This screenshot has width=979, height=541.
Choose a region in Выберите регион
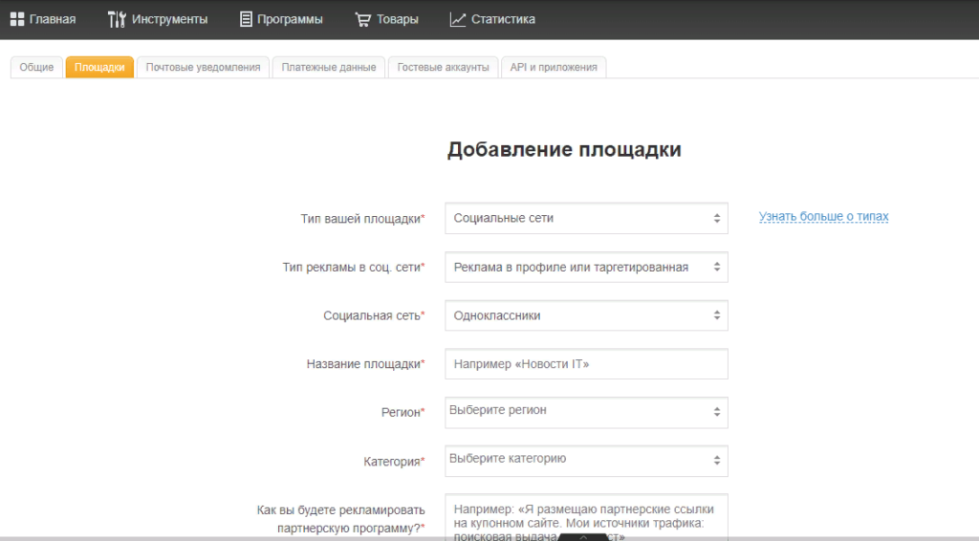[586, 413]
